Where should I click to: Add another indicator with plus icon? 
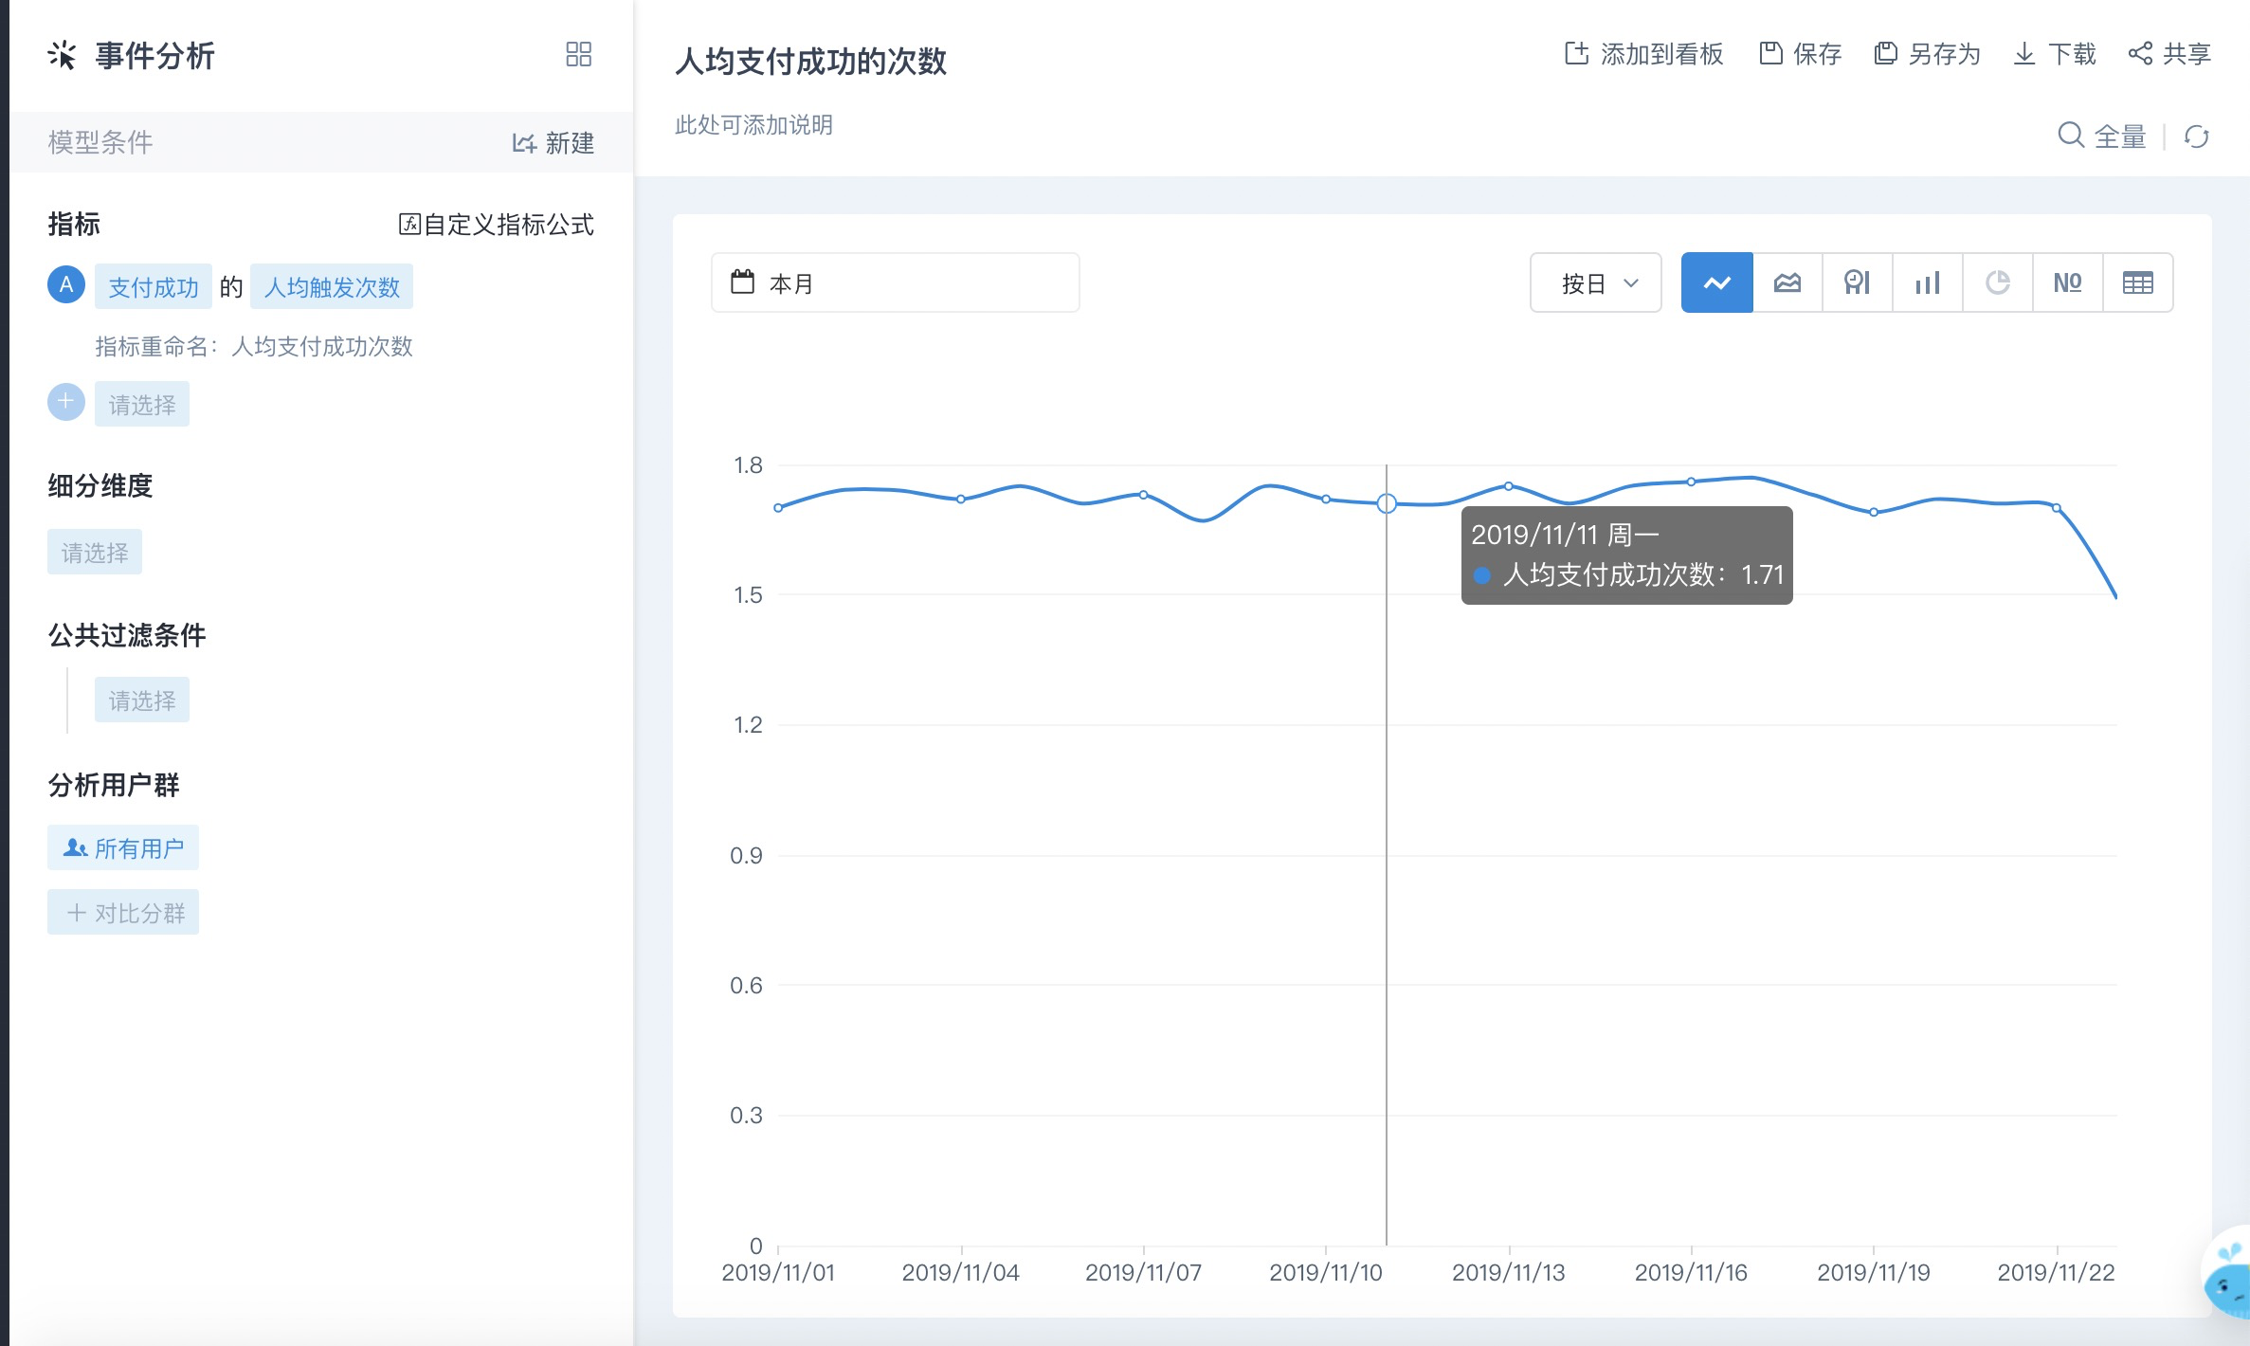point(66,402)
